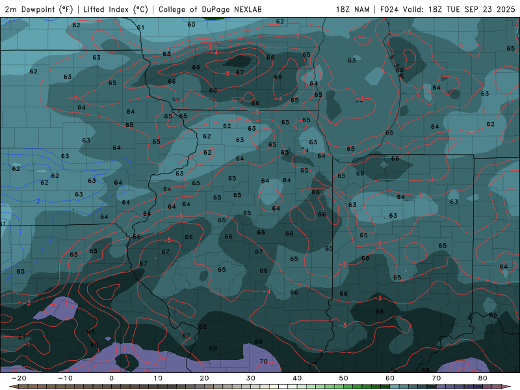The width and height of the screenshot is (520, 390).
Task: Click the "61" dewpoint value near the top border
Action: 140,27
